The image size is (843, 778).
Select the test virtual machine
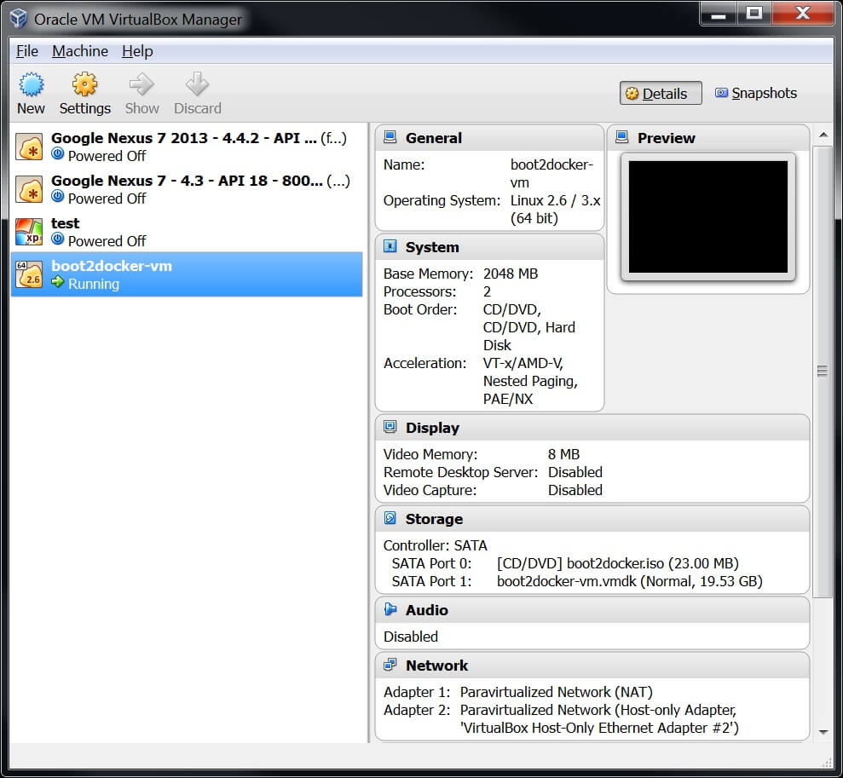point(187,232)
